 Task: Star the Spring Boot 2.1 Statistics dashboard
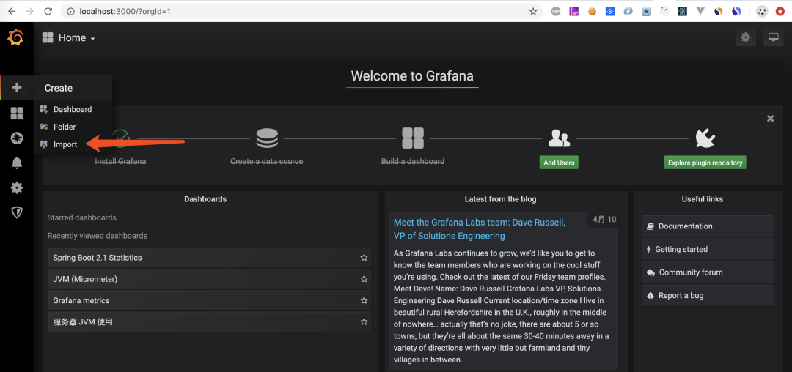(x=364, y=258)
